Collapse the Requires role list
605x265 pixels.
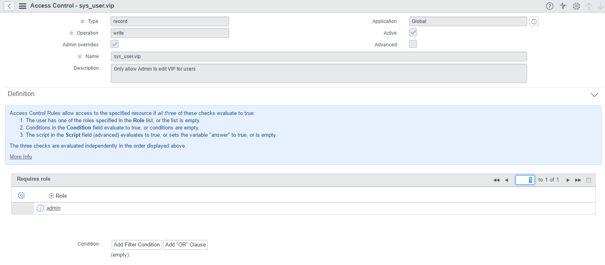click(x=588, y=180)
